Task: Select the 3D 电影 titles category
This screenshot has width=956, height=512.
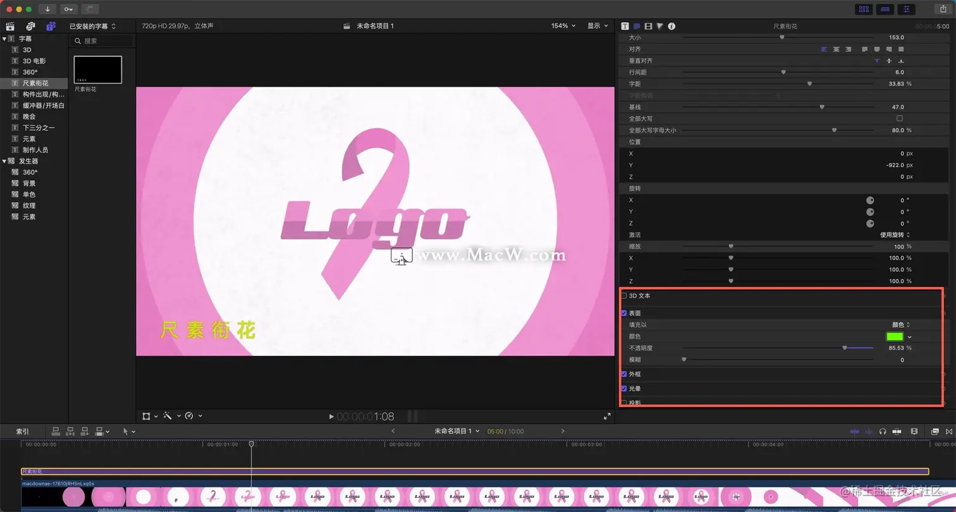Action: coord(34,61)
